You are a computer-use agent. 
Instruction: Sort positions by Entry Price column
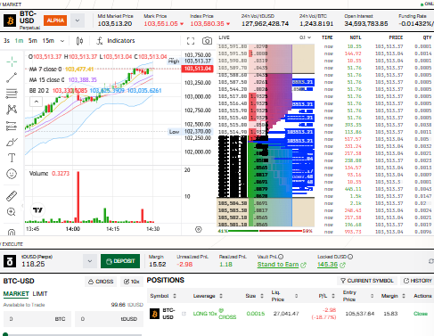(x=358, y=296)
